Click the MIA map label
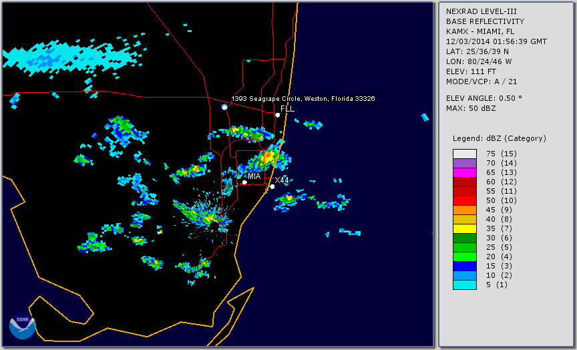Screen dimensions: 577x350 (x=254, y=176)
